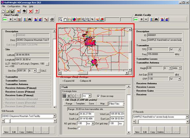Click the green icon in Fixed Facility toolbar
Viewport: 190px width, 138px height.
(5, 19)
